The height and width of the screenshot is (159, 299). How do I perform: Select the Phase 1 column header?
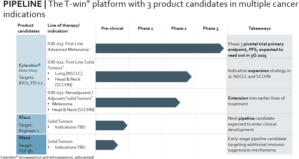[x=145, y=28]
